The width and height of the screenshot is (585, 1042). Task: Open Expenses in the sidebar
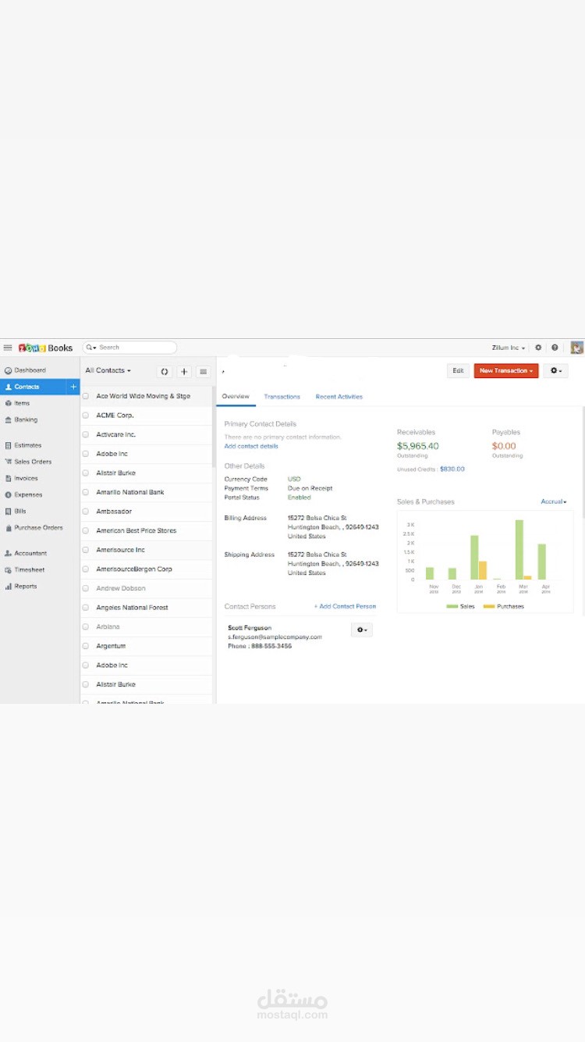tap(23, 494)
